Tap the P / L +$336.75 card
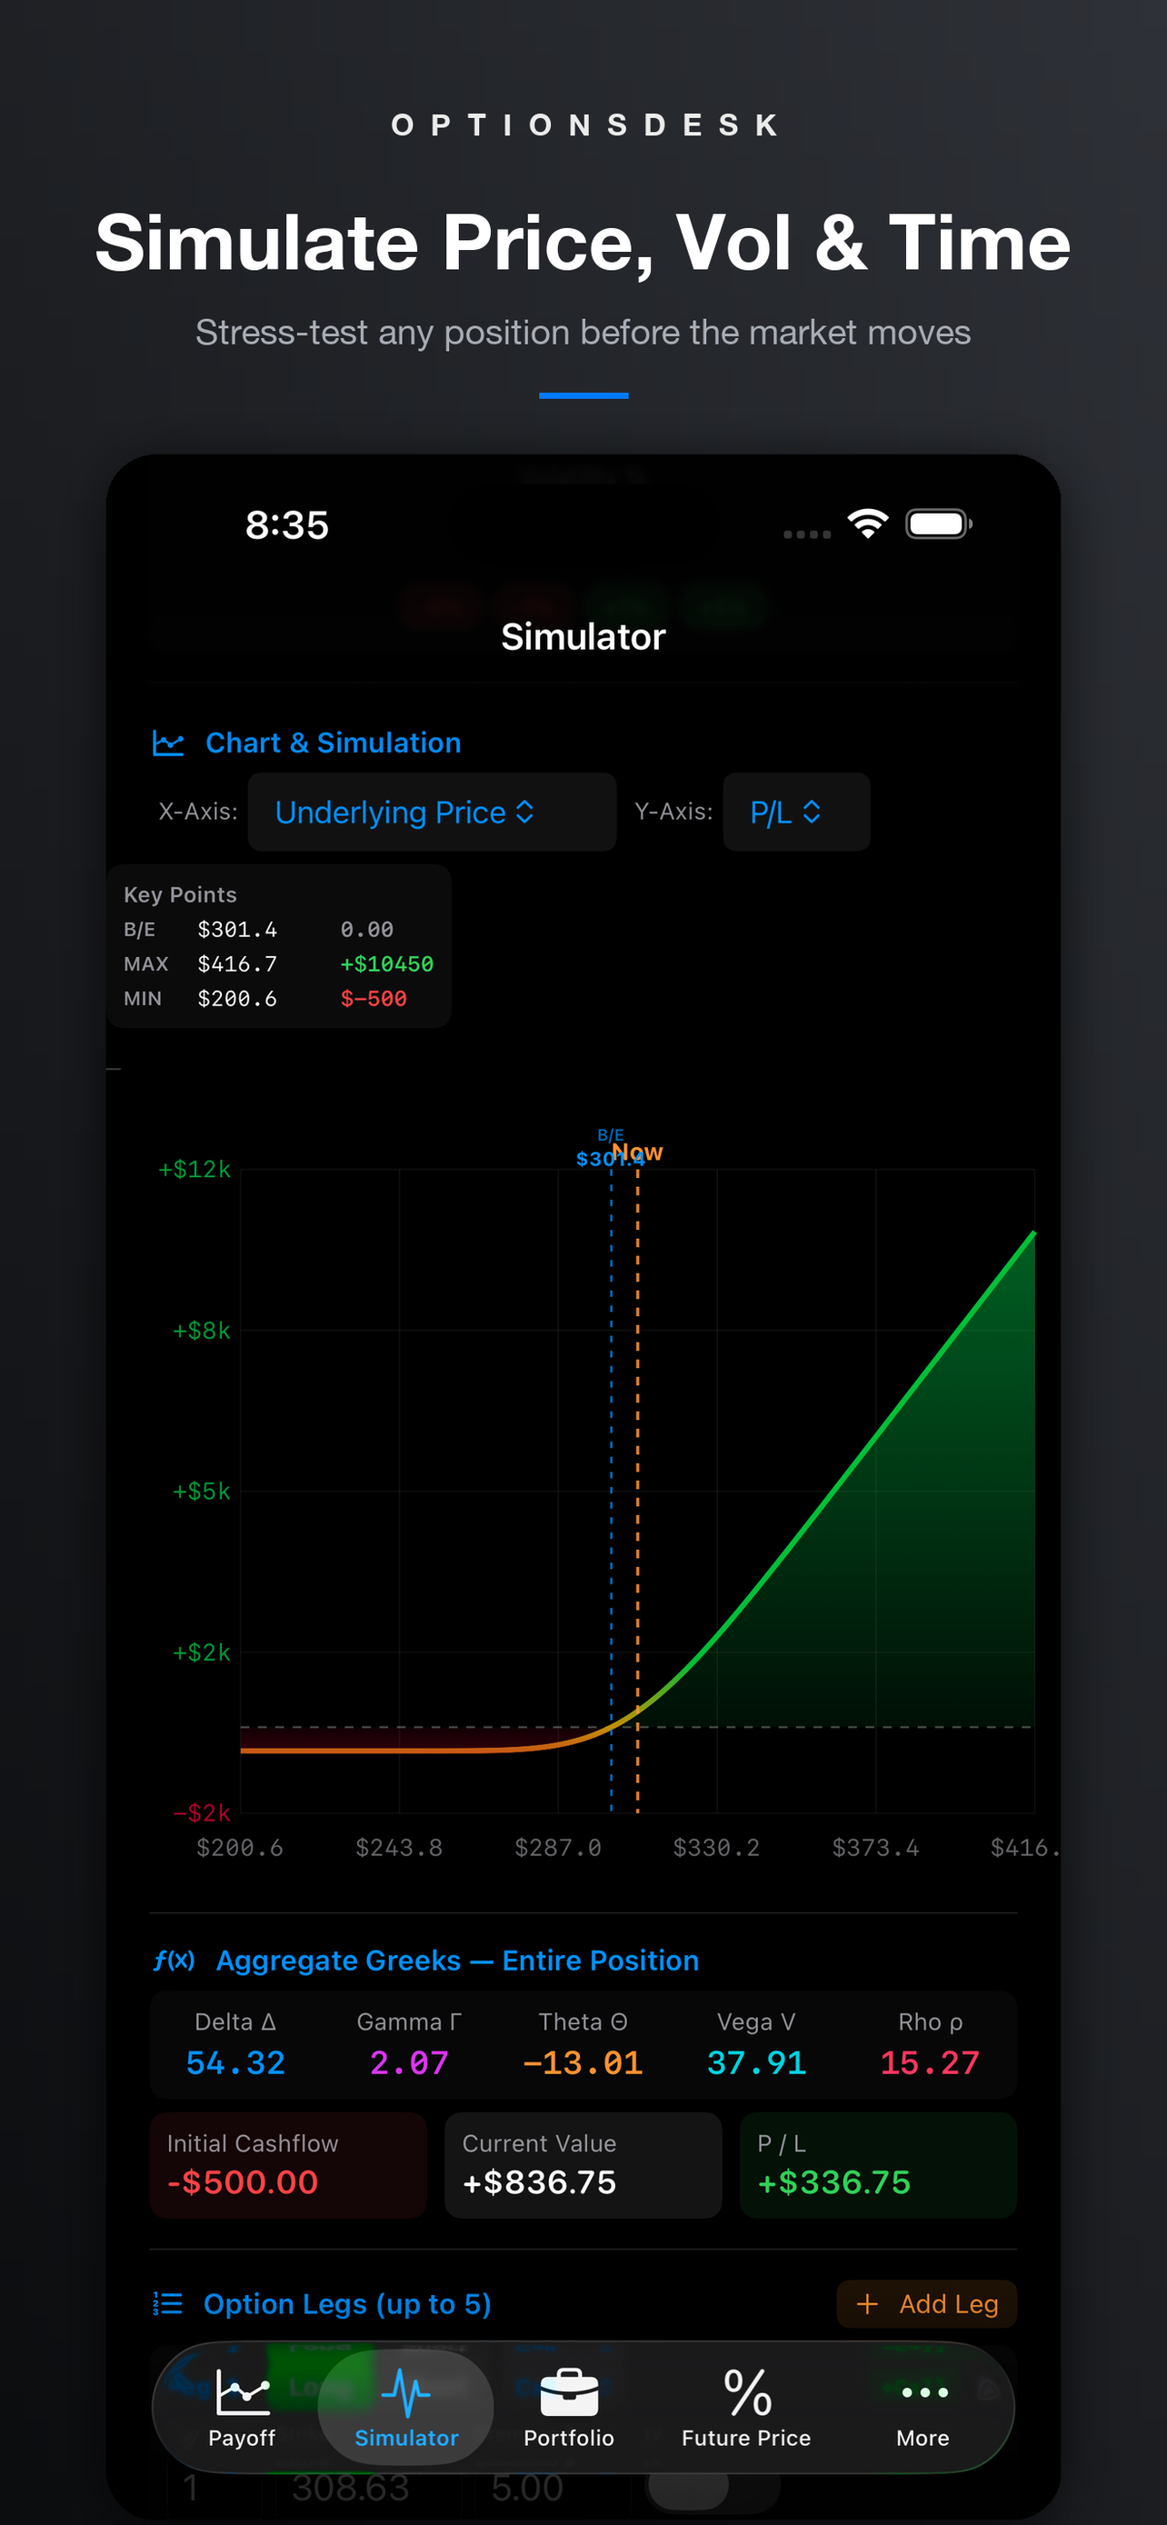This screenshot has height=2525, width=1167. [x=878, y=2164]
